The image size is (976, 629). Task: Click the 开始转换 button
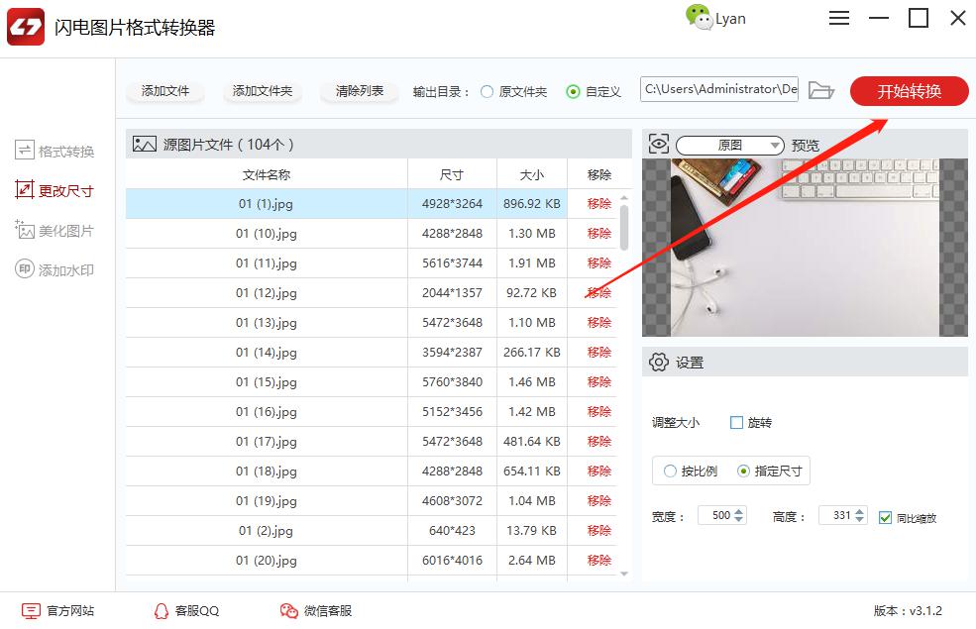click(x=909, y=89)
